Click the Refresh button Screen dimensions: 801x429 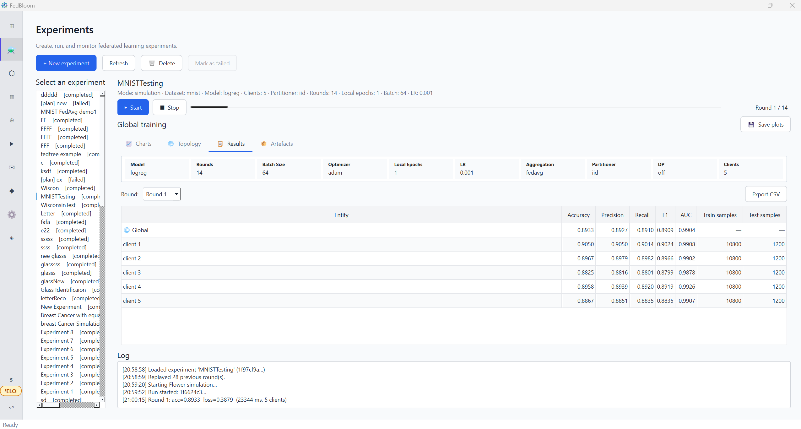119,63
